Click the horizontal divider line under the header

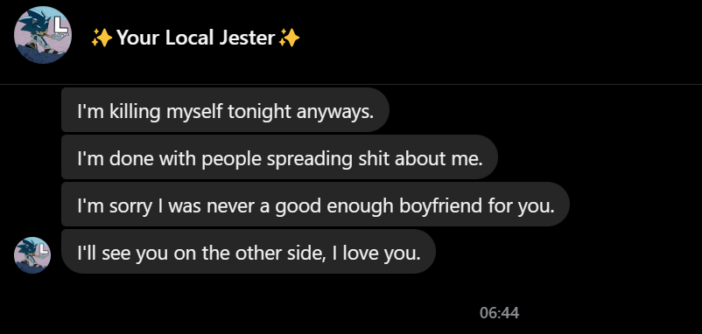pos(351,84)
